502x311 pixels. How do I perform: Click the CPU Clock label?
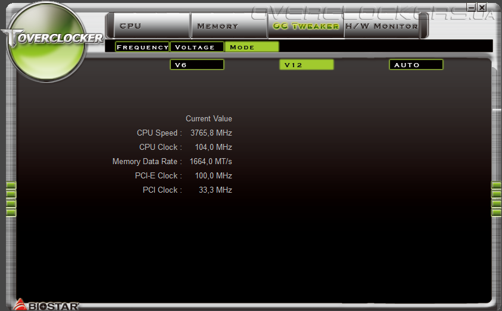click(160, 147)
